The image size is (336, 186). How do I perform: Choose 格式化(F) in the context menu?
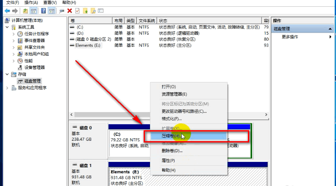(x=171, y=119)
